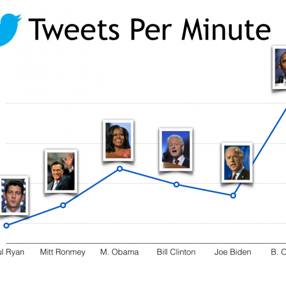The image size is (286, 286).
Task: Click Joe Biden's photo thumbnail
Action: coord(237,163)
